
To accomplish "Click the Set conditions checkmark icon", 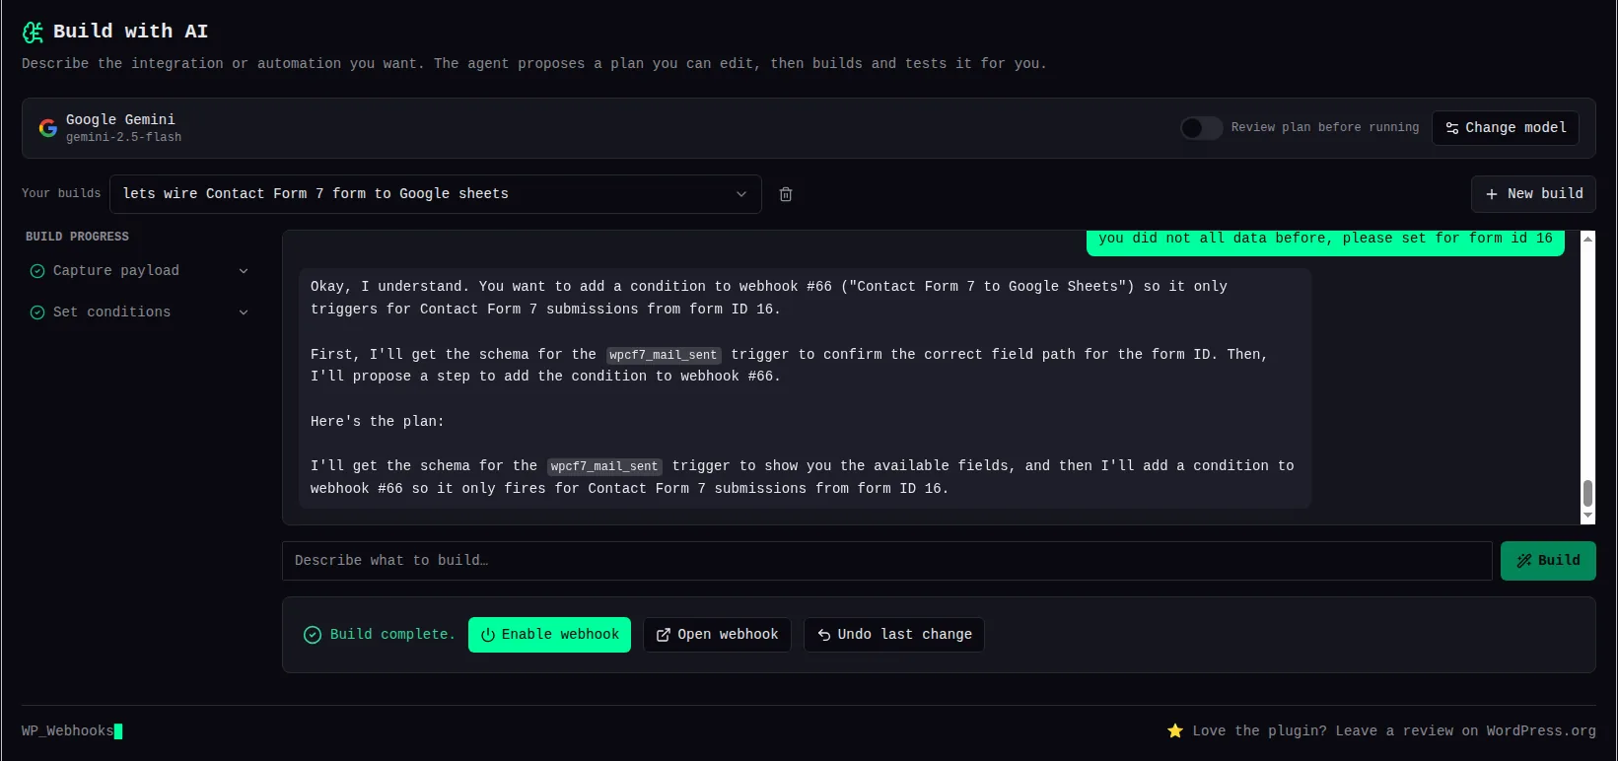I will pyautogui.click(x=37, y=312).
